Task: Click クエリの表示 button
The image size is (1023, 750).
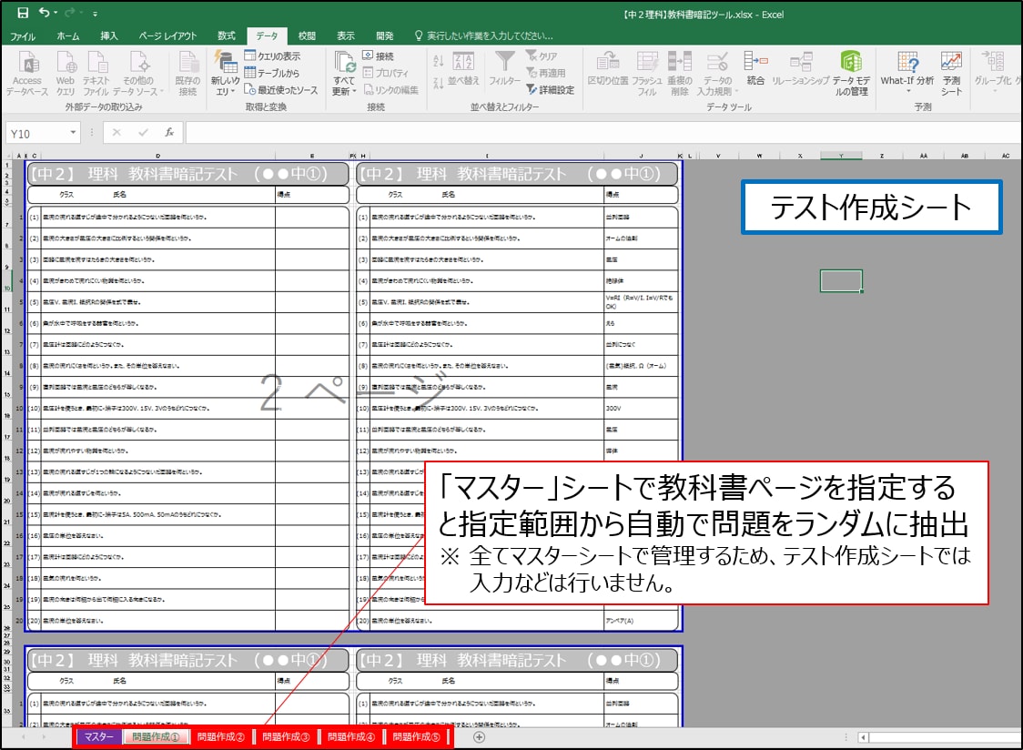Action: tap(273, 56)
